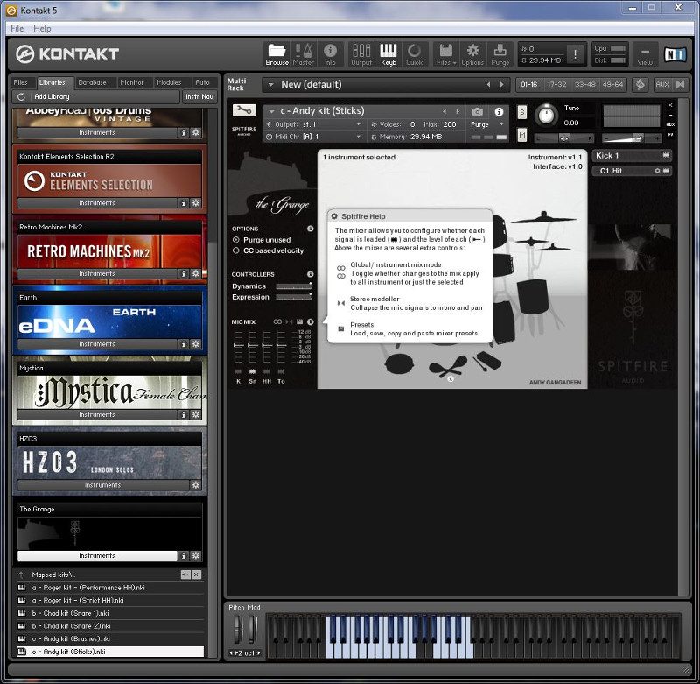Image resolution: width=700 pixels, height=684 pixels.
Task: Toggle the AUX sends view
Action: click(x=662, y=84)
